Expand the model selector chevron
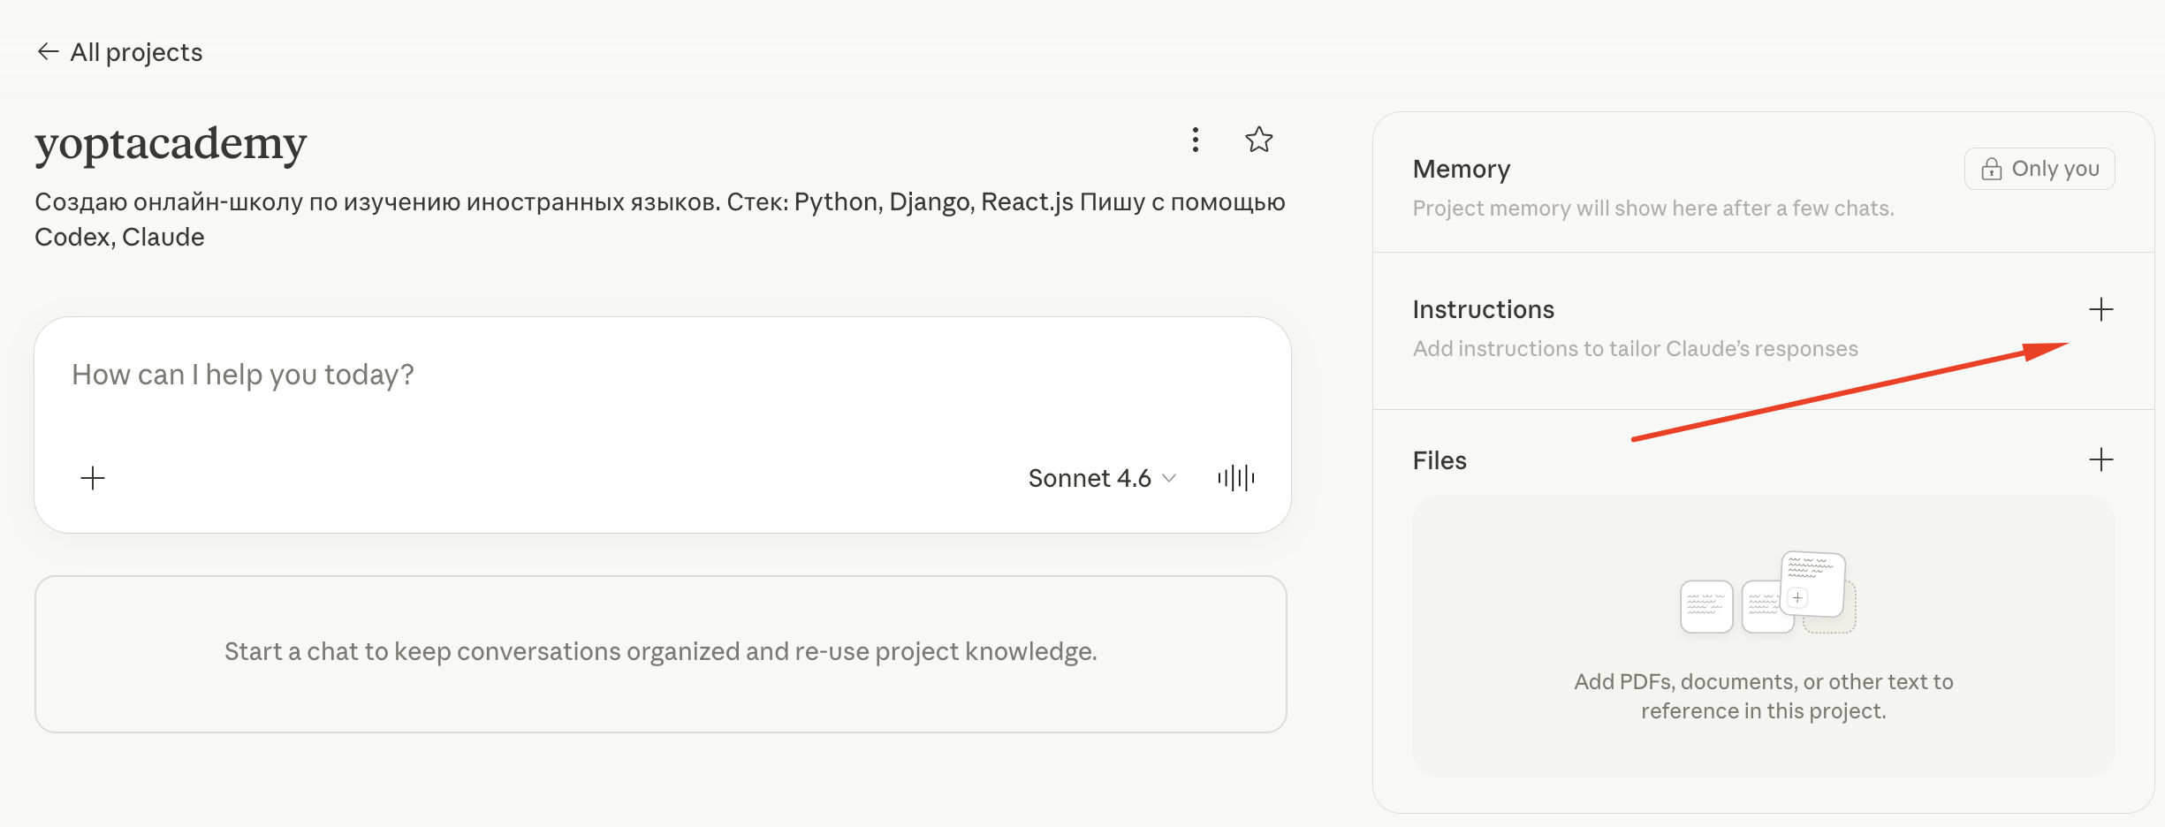Viewport: 2165px width, 827px height. (x=1169, y=478)
